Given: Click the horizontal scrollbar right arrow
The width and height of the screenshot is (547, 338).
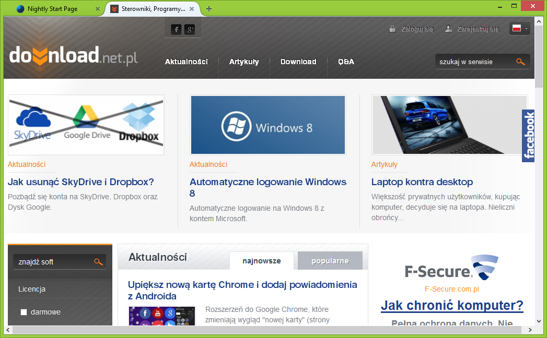Looking at the screenshot, I should point(530,330).
